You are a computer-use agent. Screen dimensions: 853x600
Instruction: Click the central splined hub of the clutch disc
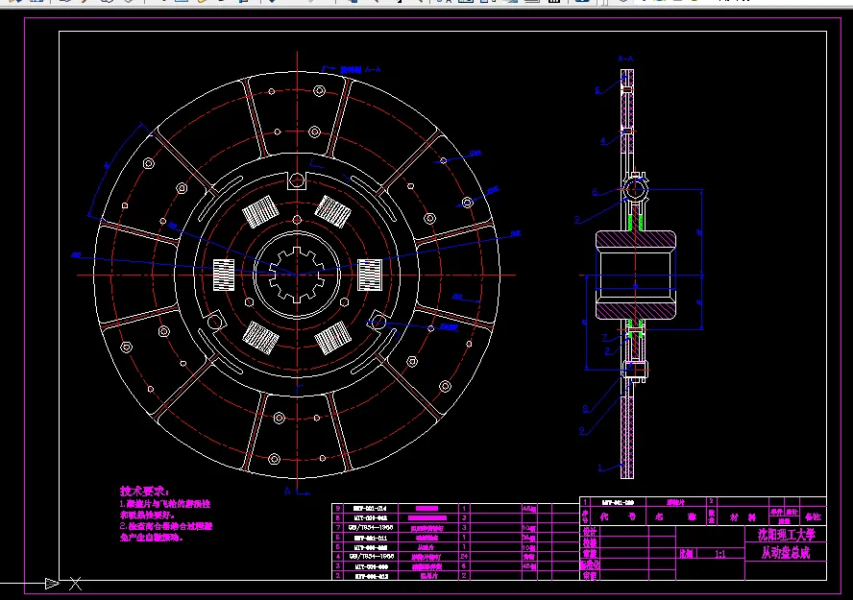pyautogui.click(x=297, y=275)
